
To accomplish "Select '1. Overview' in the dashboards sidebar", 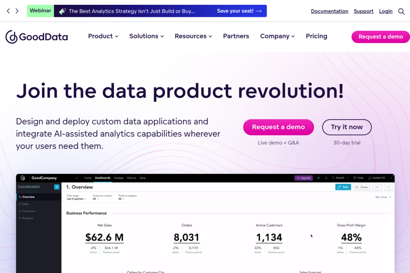I will pos(39,197).
